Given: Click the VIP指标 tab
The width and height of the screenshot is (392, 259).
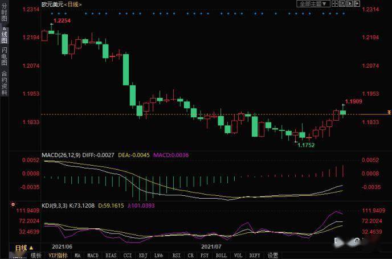Looking at the screenshot, I should point(58,256).
